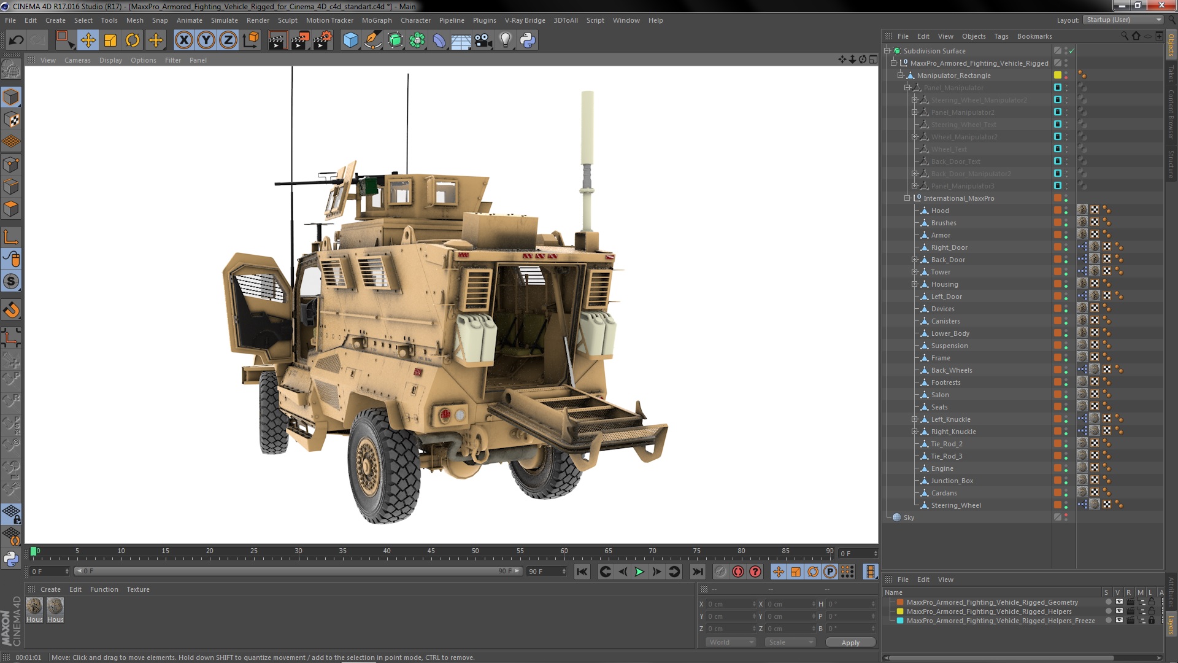This screenshot has width=1178, height=663.
Task: Click the magnet tool icon
Action: tap(11, 310)
